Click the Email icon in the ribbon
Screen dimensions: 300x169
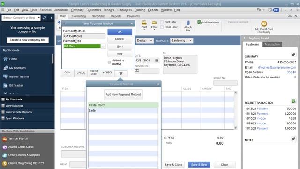coord(154,23)
